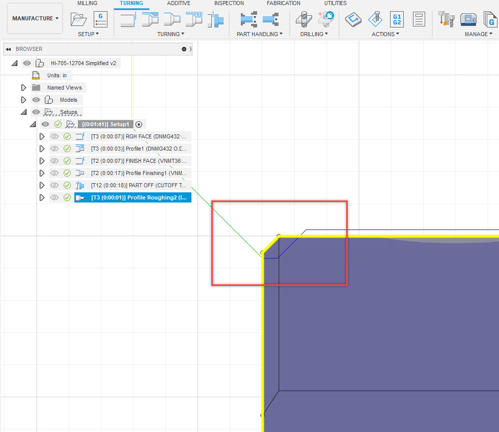The width and height of the screenshot is (499, 432).
Task: Toggle visibility of the HI-705-12704 Simplified v2 component
Action: tap(26, 63)
